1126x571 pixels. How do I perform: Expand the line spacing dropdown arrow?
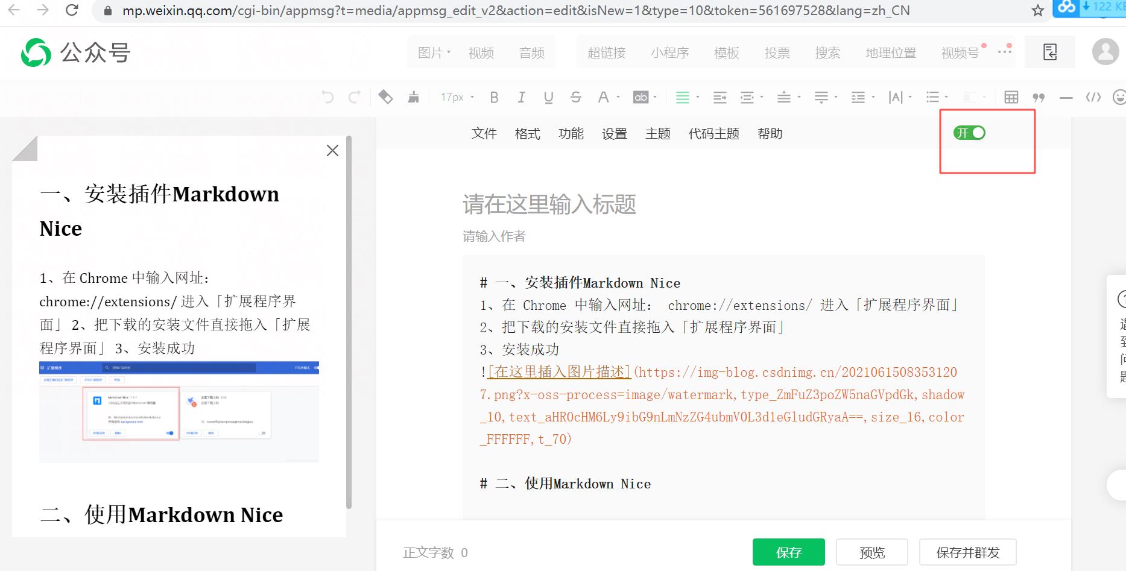[873, 97]
